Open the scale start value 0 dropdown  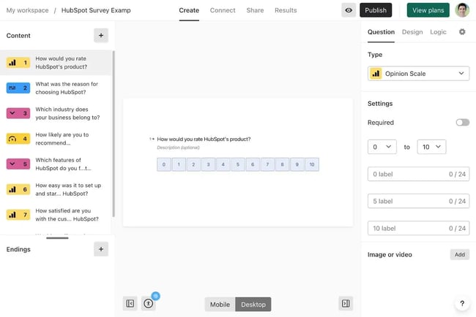pos(382,147)
